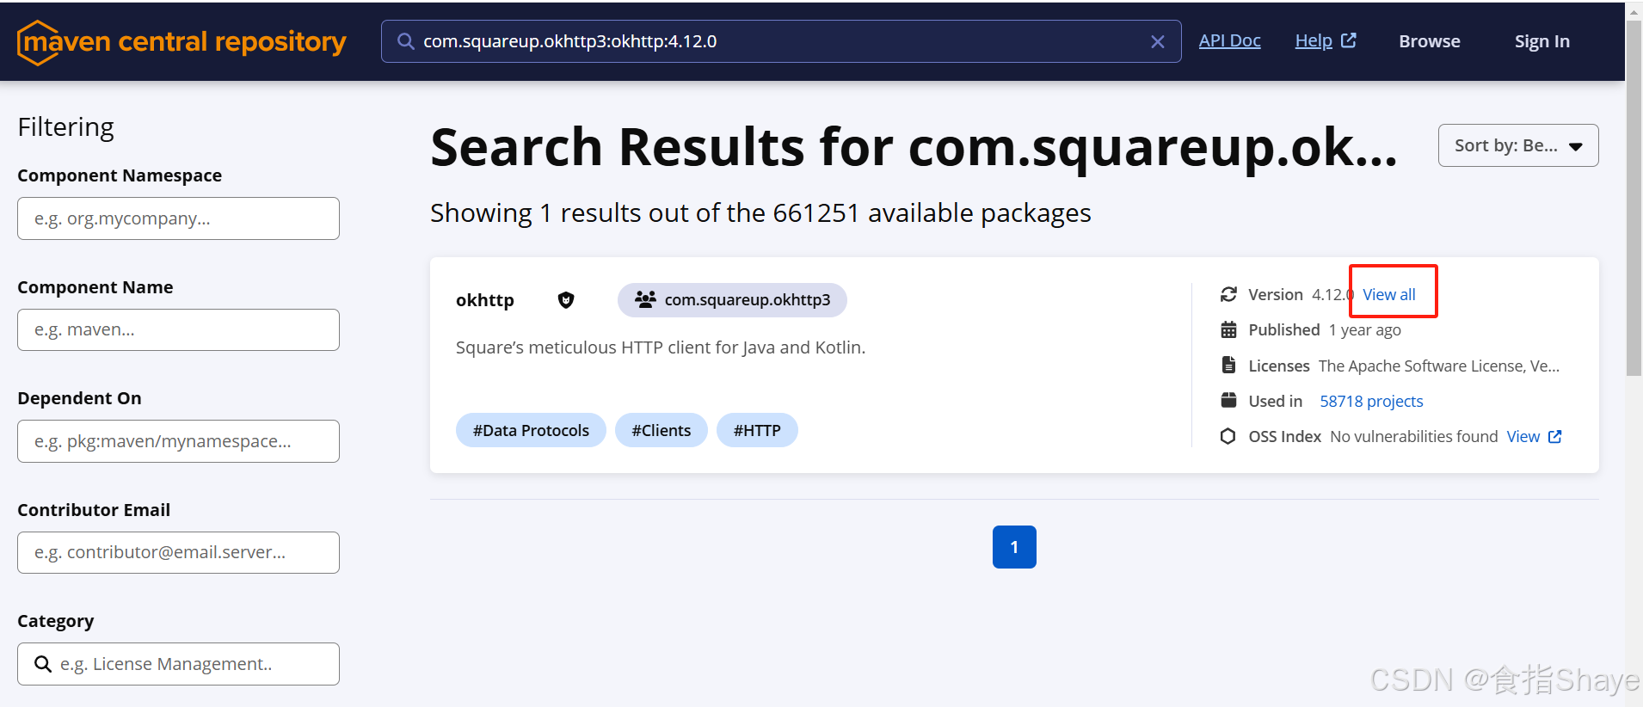Click the Version refresh arrows icon
This screenshot has width=1643, height=707.
[x=1228, y=294]
